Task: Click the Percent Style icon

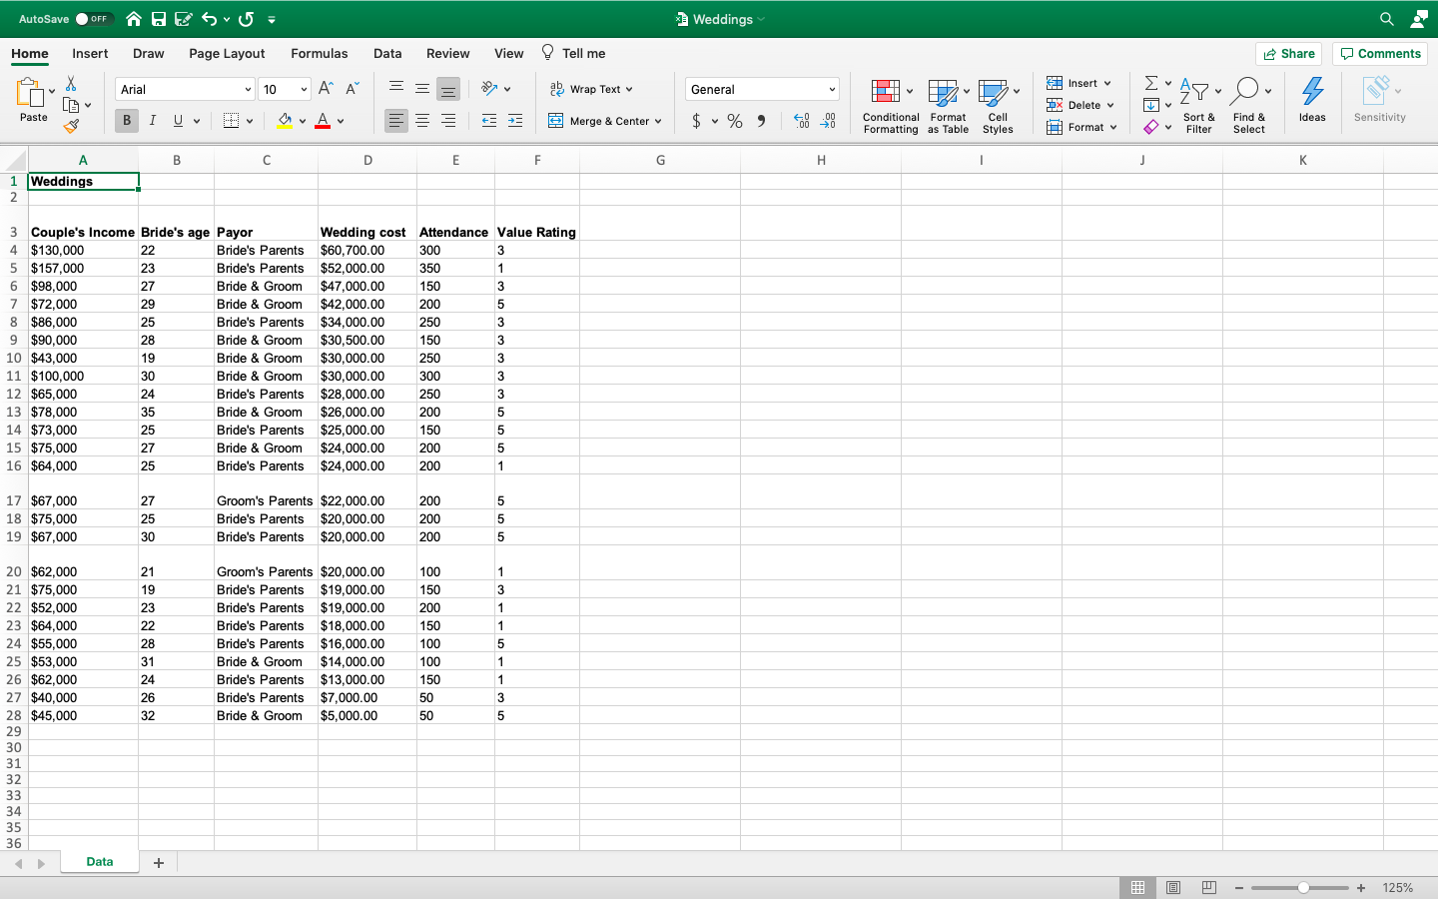Action: click(x=735, y=121)
